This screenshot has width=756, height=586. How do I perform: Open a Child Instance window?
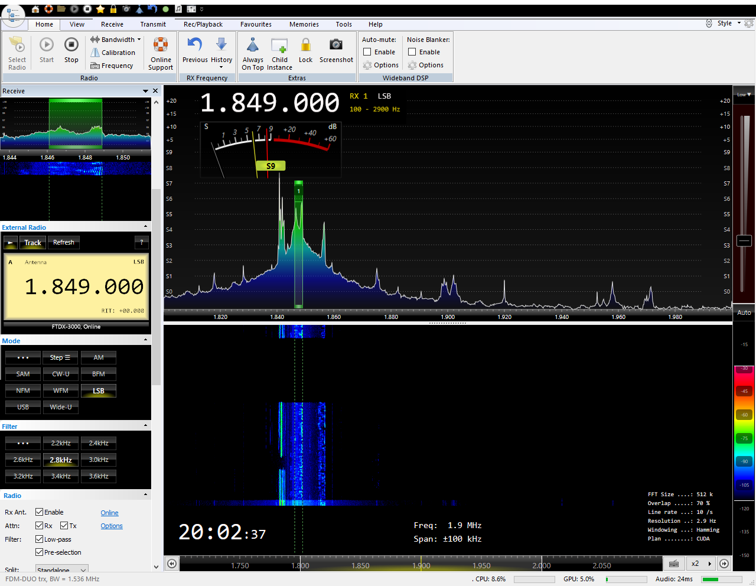(x=279, y=45)
